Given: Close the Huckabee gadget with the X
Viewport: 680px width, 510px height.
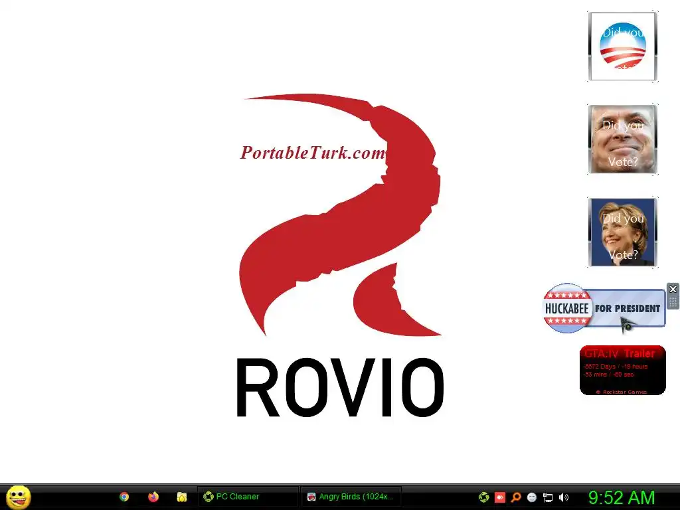Looking at the screenshot, I should tap(673, 289).
